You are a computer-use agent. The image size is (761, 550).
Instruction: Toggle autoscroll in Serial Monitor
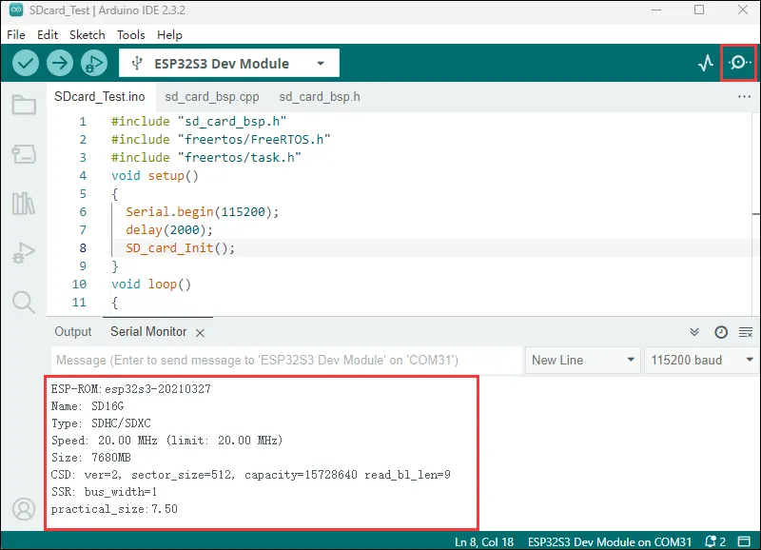pos(695,332)
